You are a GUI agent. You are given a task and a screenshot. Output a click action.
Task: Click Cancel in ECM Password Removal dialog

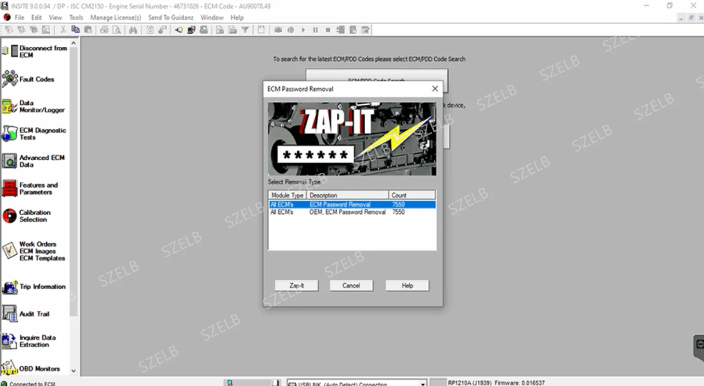coord(351,286)
